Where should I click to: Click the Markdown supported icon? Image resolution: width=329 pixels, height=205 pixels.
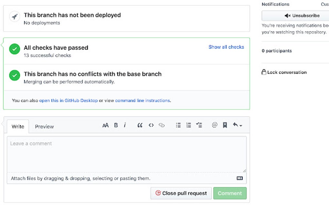[x=240, y=178]
